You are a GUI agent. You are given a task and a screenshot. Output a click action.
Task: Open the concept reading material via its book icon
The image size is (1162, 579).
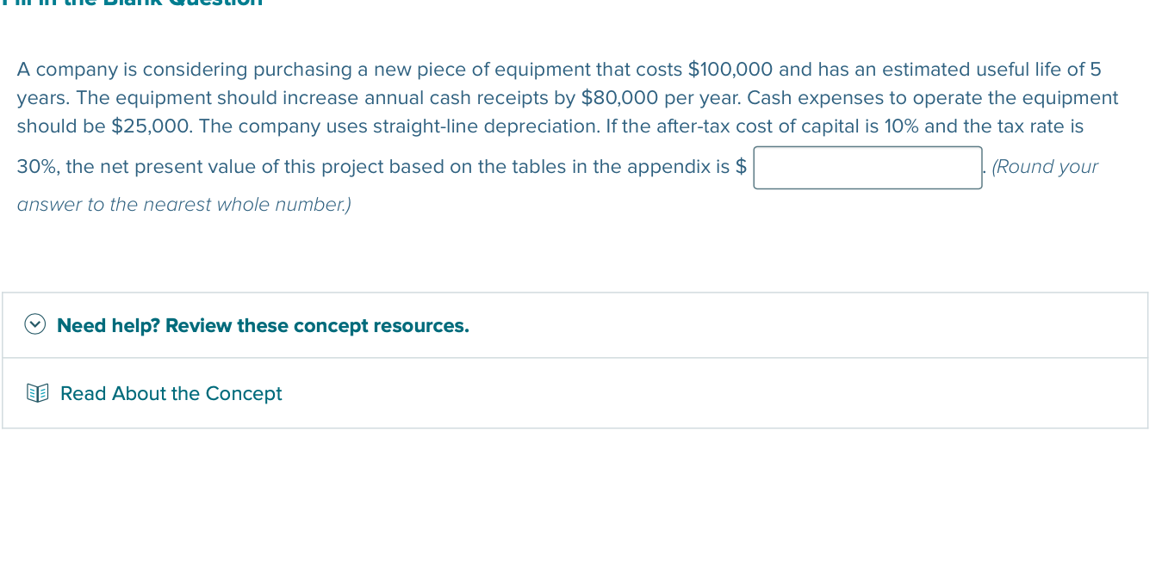point(38,393)
